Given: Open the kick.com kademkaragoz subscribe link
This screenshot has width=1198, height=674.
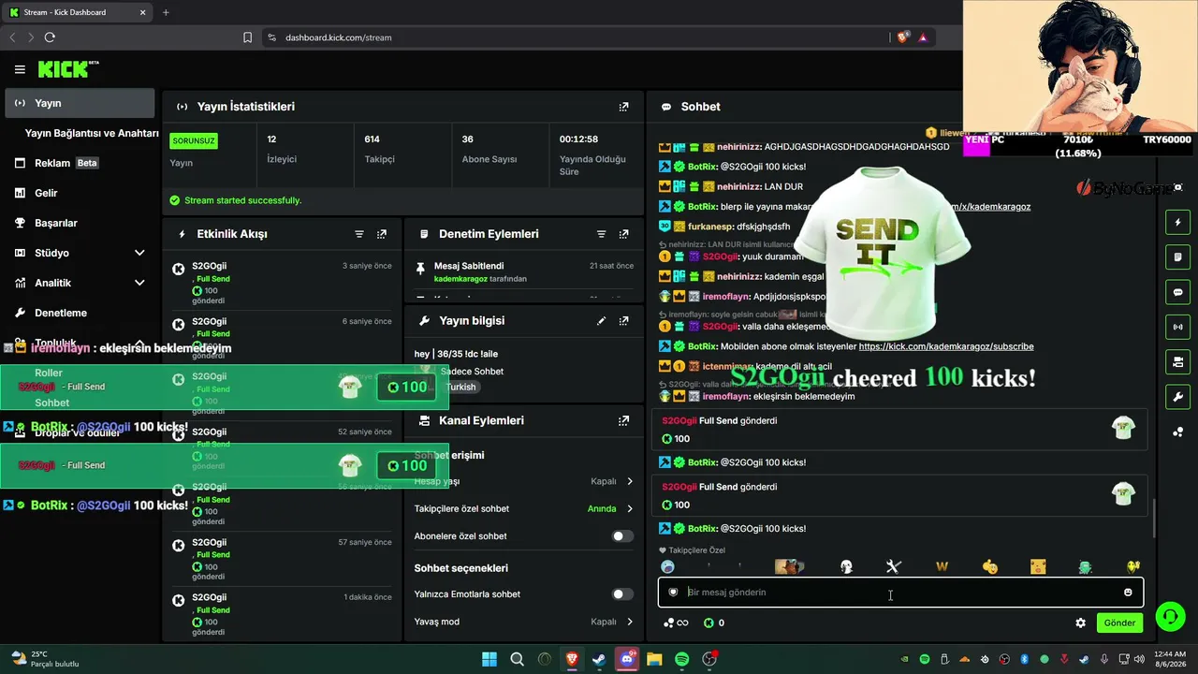Looking at the screenshot, I should point(946,346).
